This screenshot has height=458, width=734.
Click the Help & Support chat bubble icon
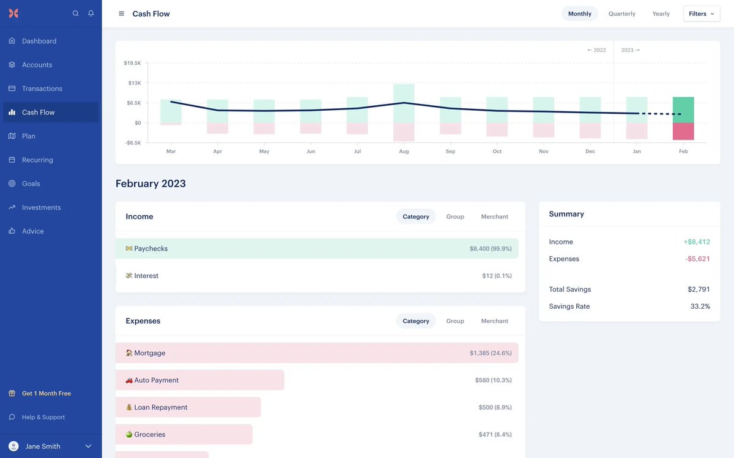(12, 417)
